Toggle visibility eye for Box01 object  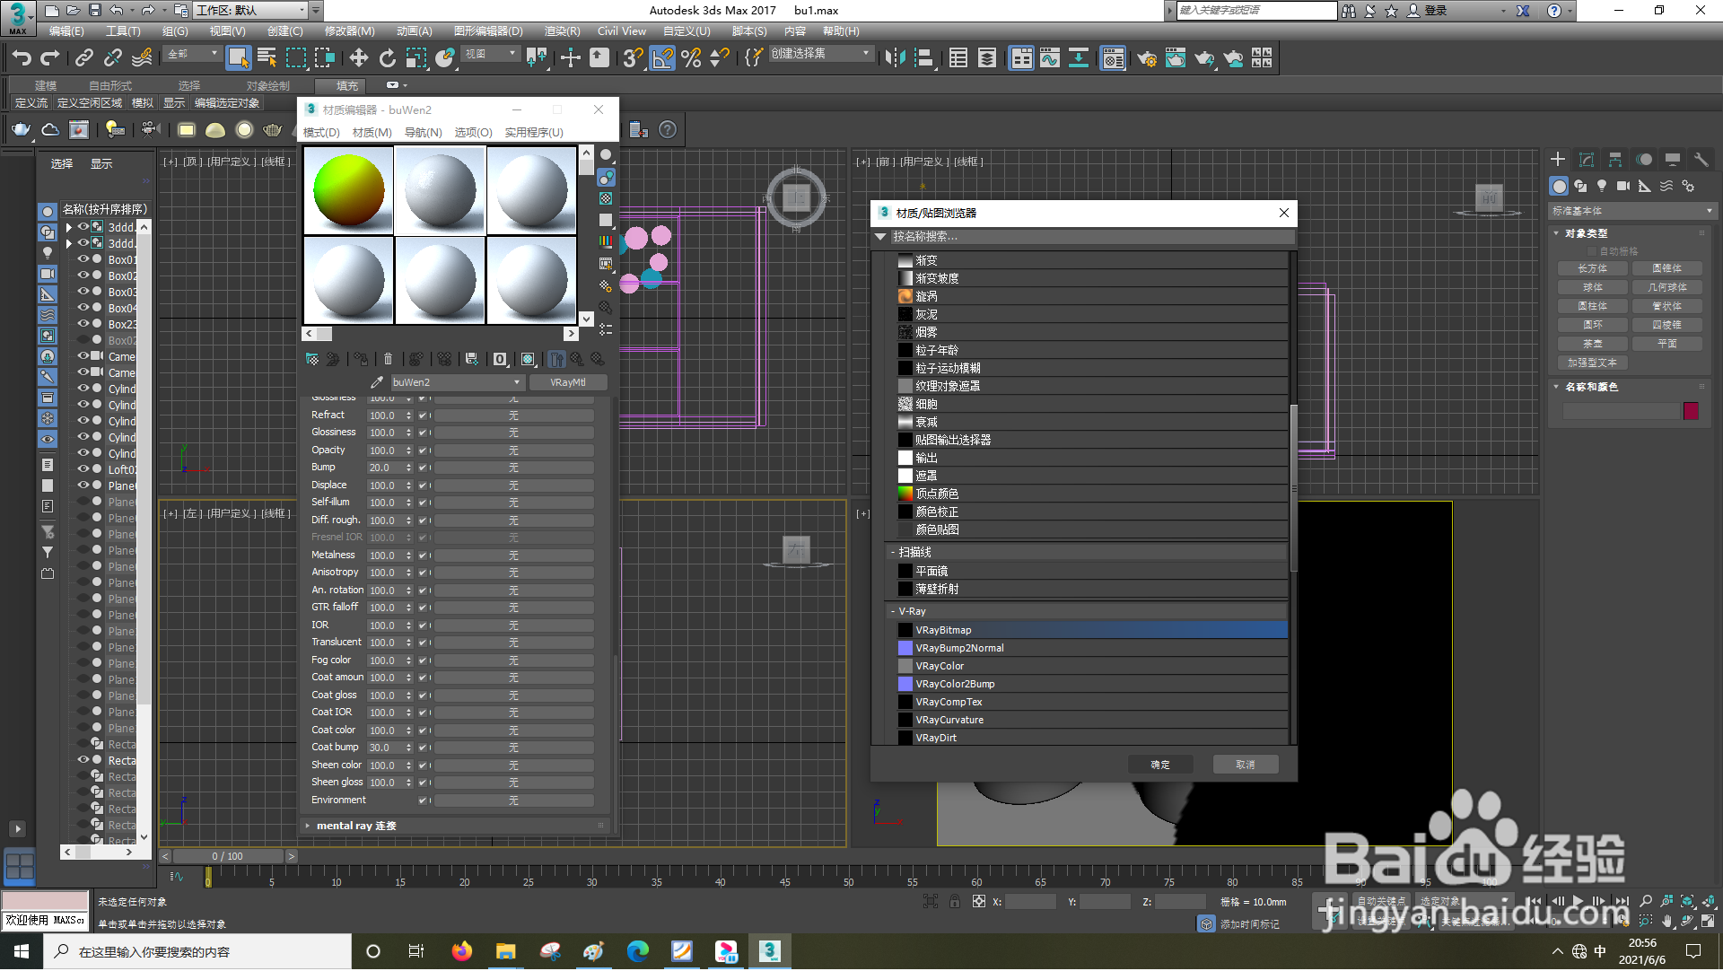point(83,259)
